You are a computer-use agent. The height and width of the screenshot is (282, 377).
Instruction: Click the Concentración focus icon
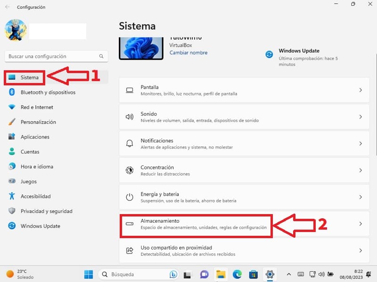[x=130, y=170]
